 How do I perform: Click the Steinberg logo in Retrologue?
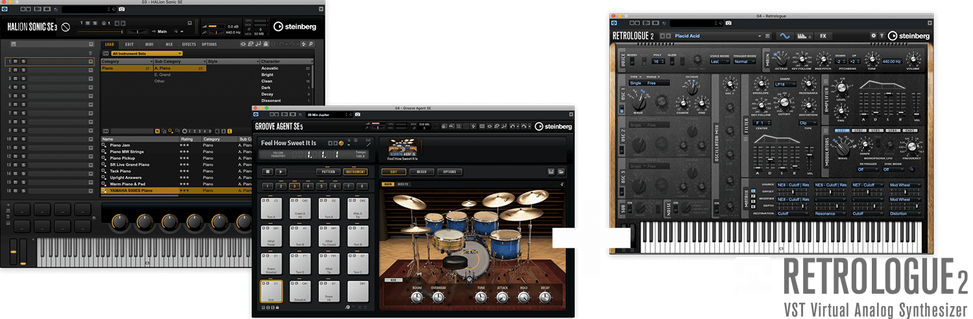[909, 36]
